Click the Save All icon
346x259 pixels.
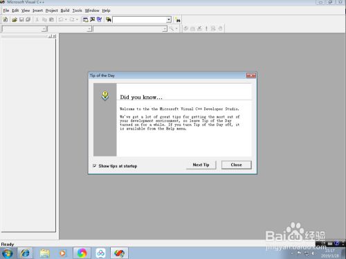point(28,19)
